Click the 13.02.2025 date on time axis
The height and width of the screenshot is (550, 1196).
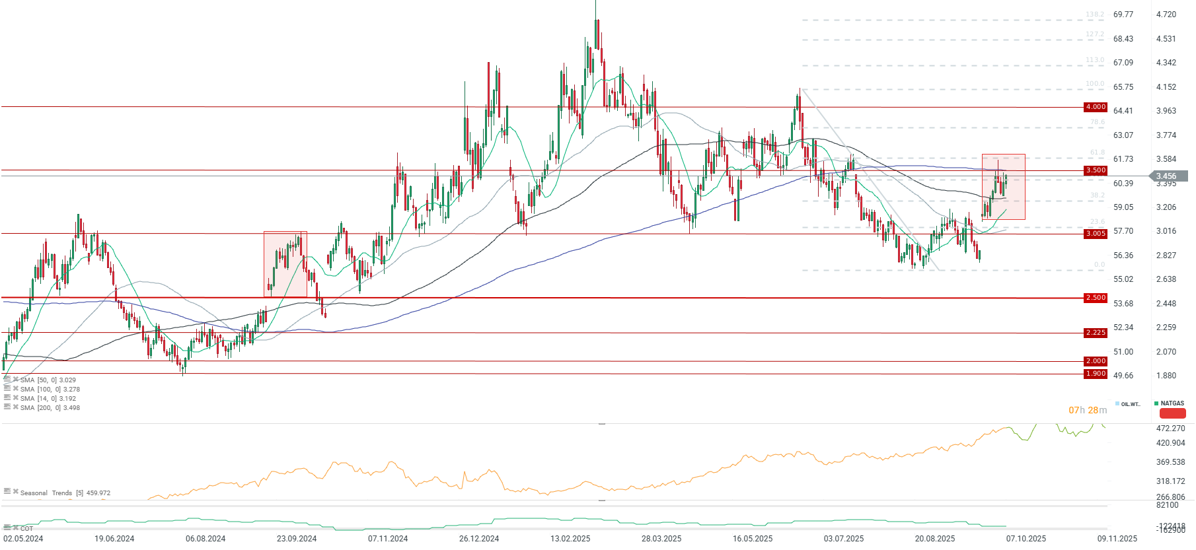pos(570,539)
